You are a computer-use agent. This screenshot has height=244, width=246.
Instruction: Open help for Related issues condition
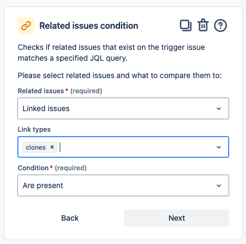(220, 25)
